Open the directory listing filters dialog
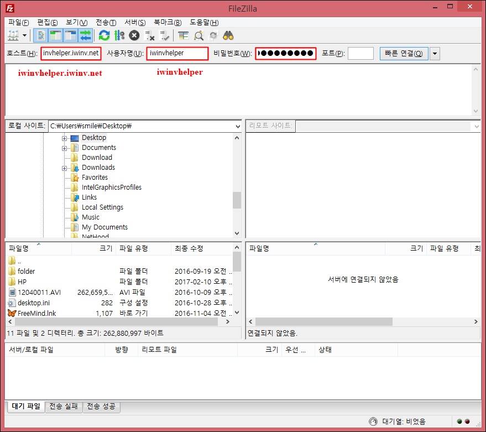This screenshot has height=432, width=486. point(183,35)
